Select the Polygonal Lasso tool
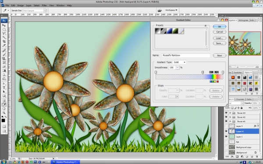Viewport: 263px width, 164px height. [4, 34]
